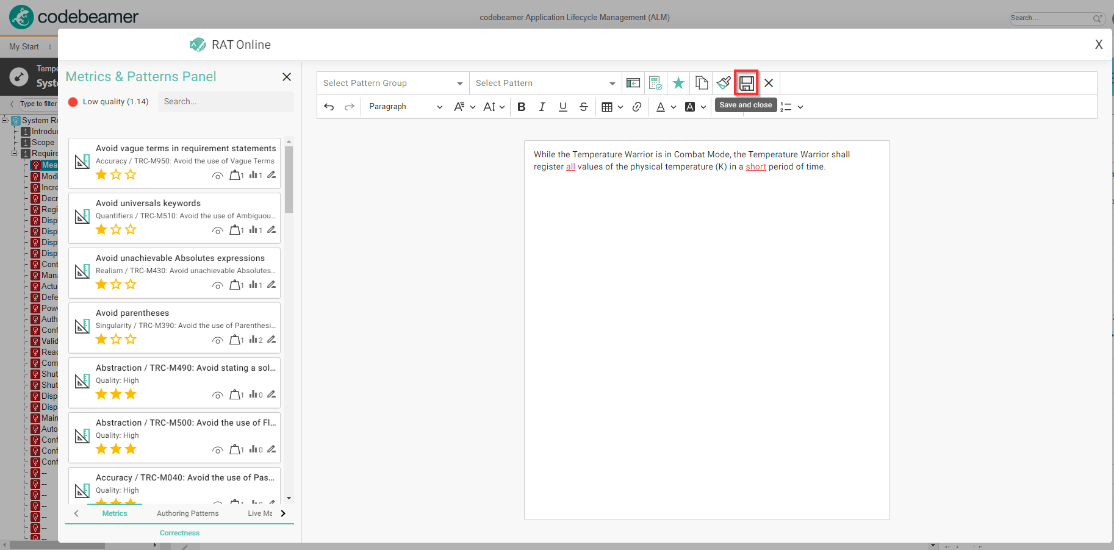
Task: Click the calculator with checkmark toolbar icon
Action: (656, 83)
